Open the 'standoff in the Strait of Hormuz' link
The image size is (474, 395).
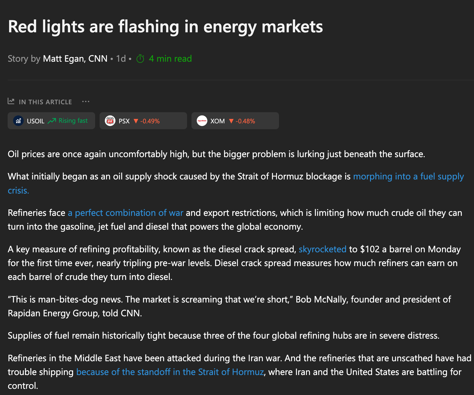[x=170, y=372]
